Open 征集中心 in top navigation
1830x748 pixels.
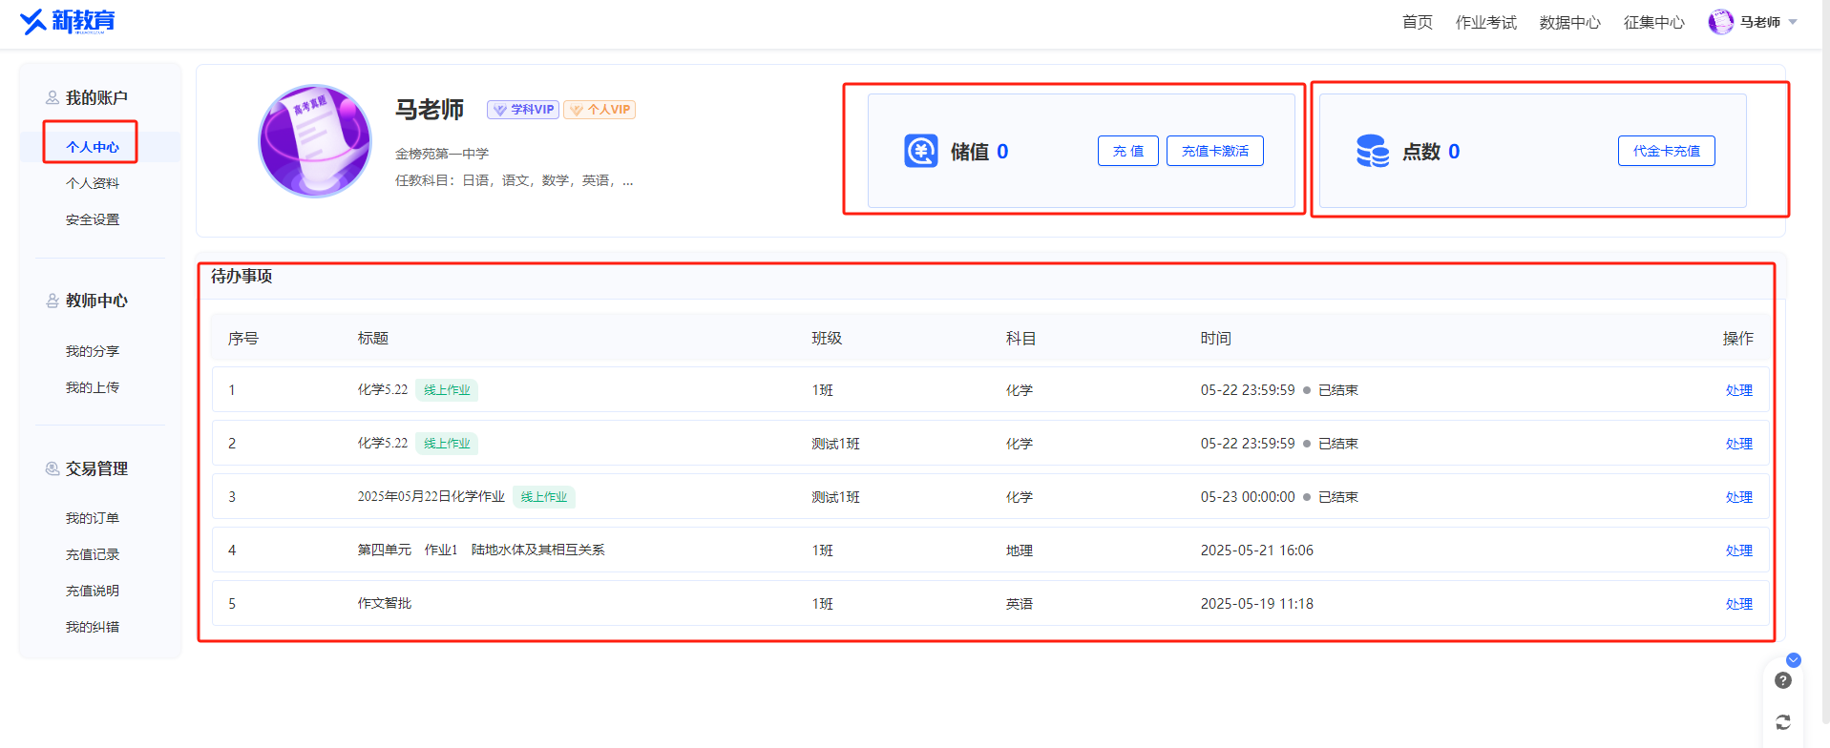pos(1654,22)
